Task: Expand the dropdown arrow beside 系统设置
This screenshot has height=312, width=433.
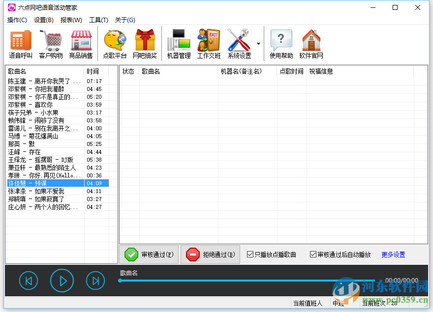Action: click(x=258, y=43)
